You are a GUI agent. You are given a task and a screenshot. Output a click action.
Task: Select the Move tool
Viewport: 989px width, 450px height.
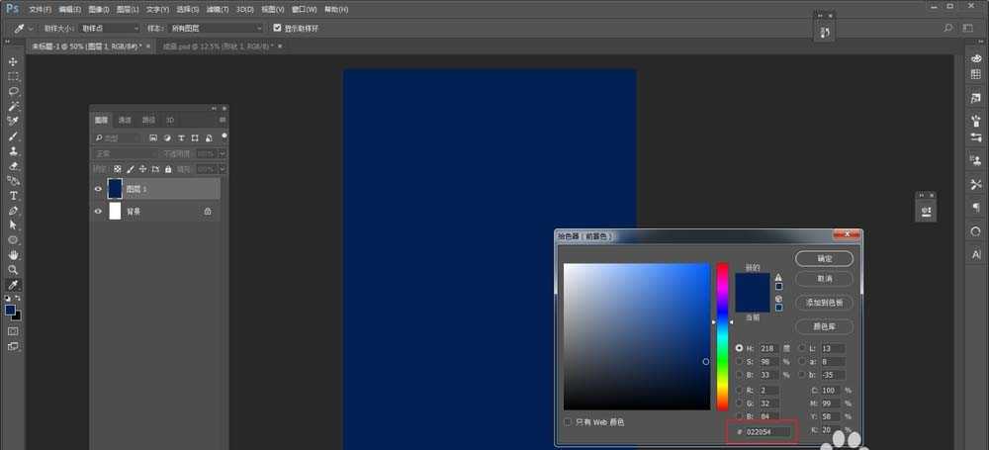click(13, 61)
